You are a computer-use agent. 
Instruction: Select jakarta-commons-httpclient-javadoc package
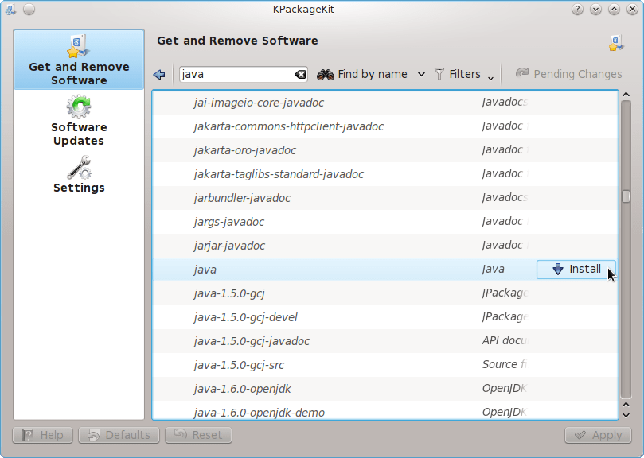pos(385,126)
